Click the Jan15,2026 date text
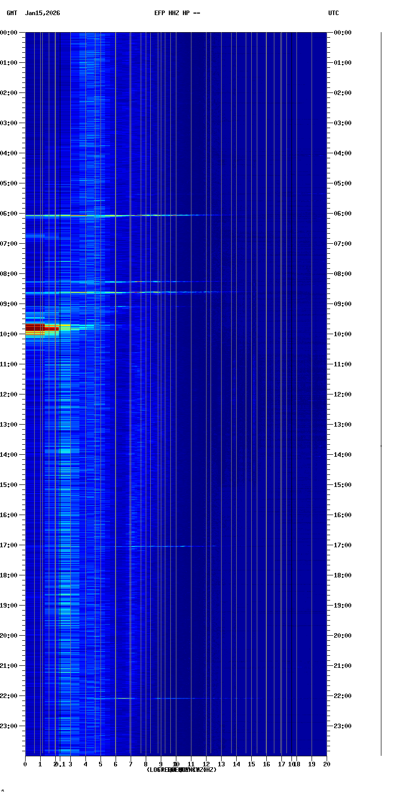Image resolution: width=403 pixels, height=796 pixels. 42,13
